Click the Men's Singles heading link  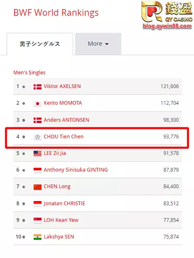(x=29, y=72)
